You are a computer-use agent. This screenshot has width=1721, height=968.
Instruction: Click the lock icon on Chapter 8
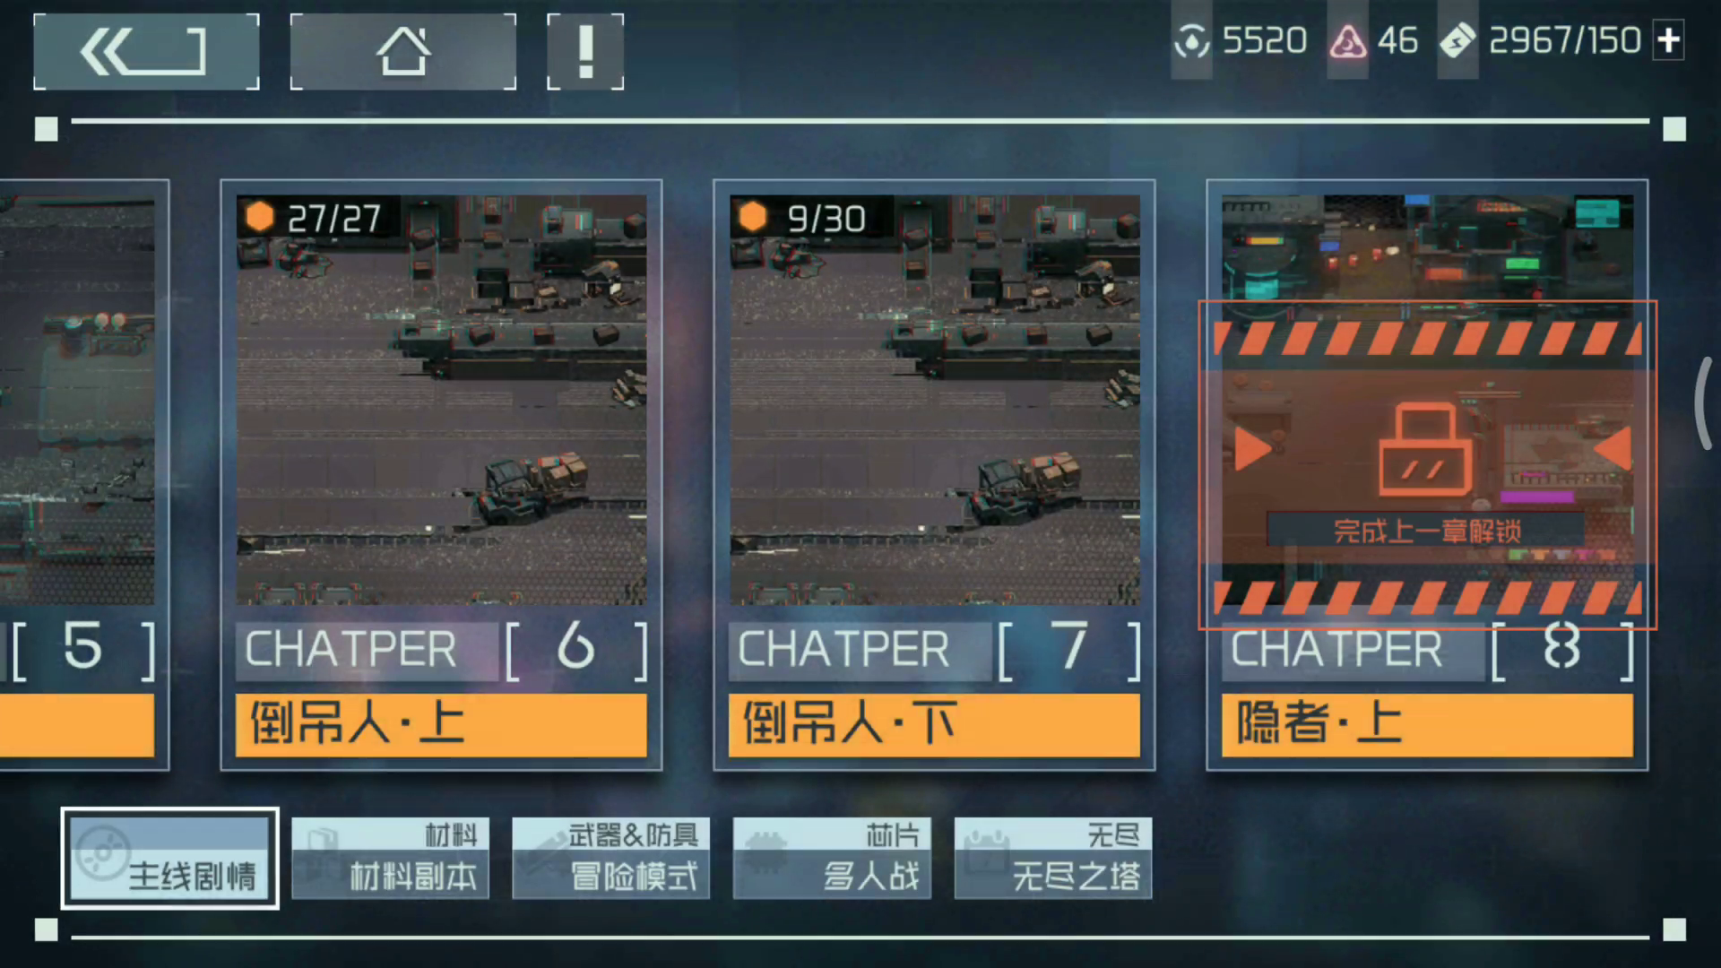point(1425,449)
